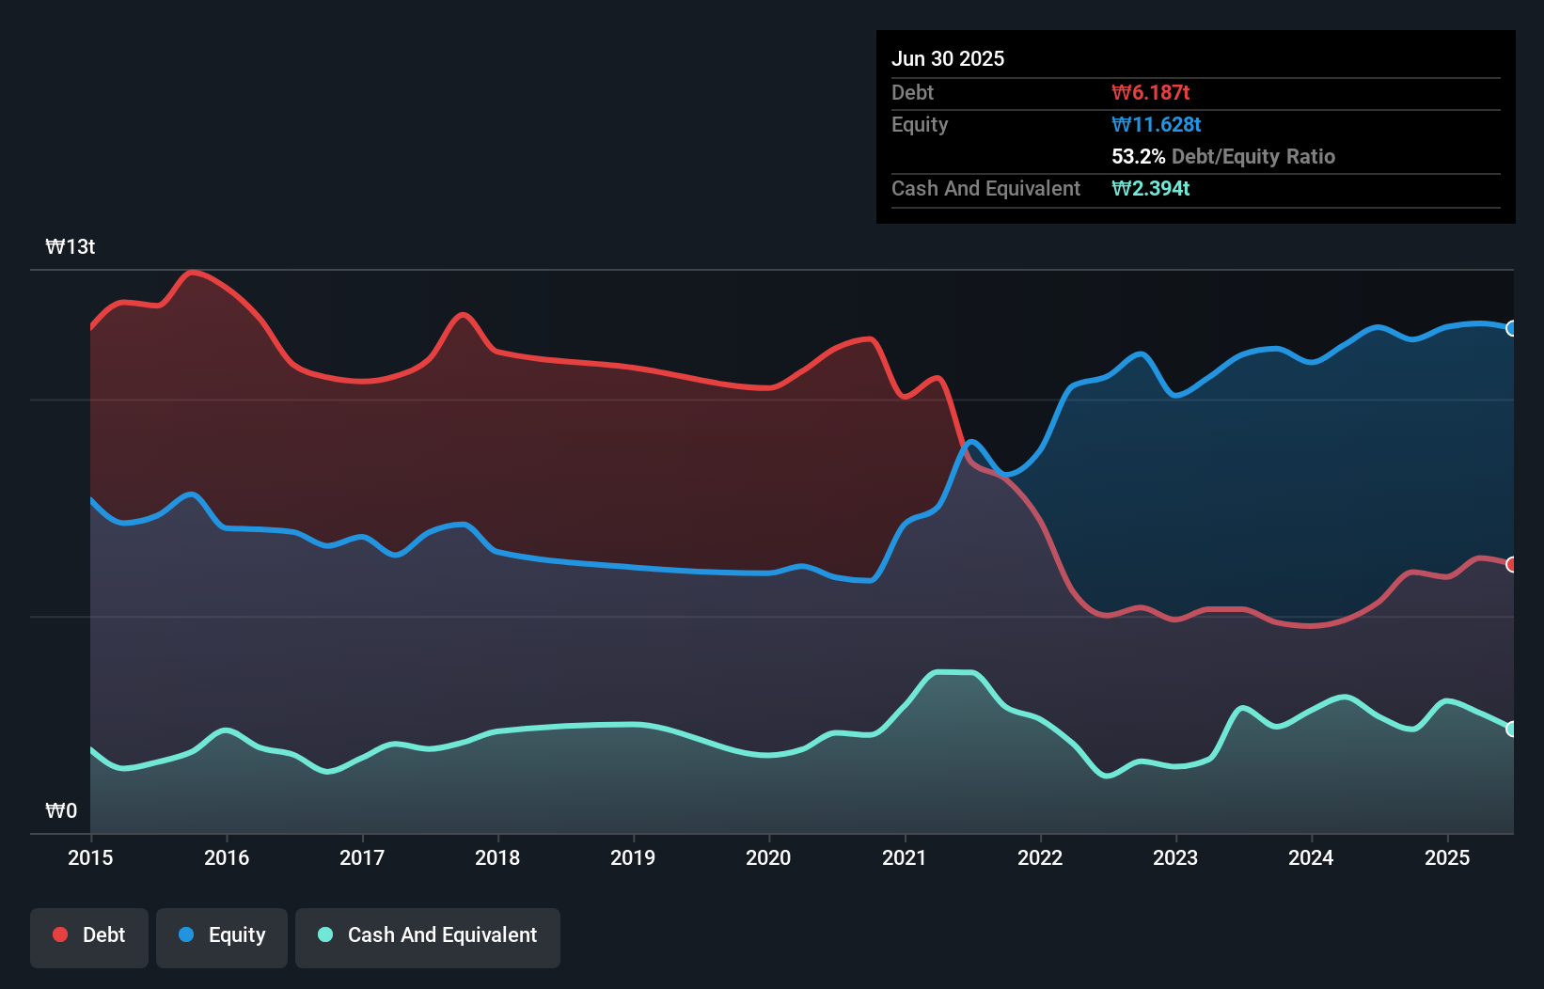Select the 2025 x-axis label

[1447, 857]
